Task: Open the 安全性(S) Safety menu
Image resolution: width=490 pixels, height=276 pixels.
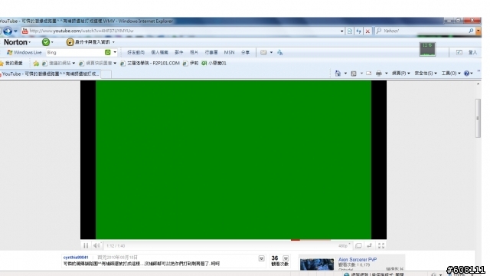Action: coord(426,74)
